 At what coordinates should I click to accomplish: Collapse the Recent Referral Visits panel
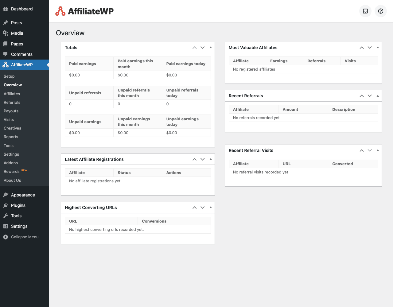tap(378, 150)
